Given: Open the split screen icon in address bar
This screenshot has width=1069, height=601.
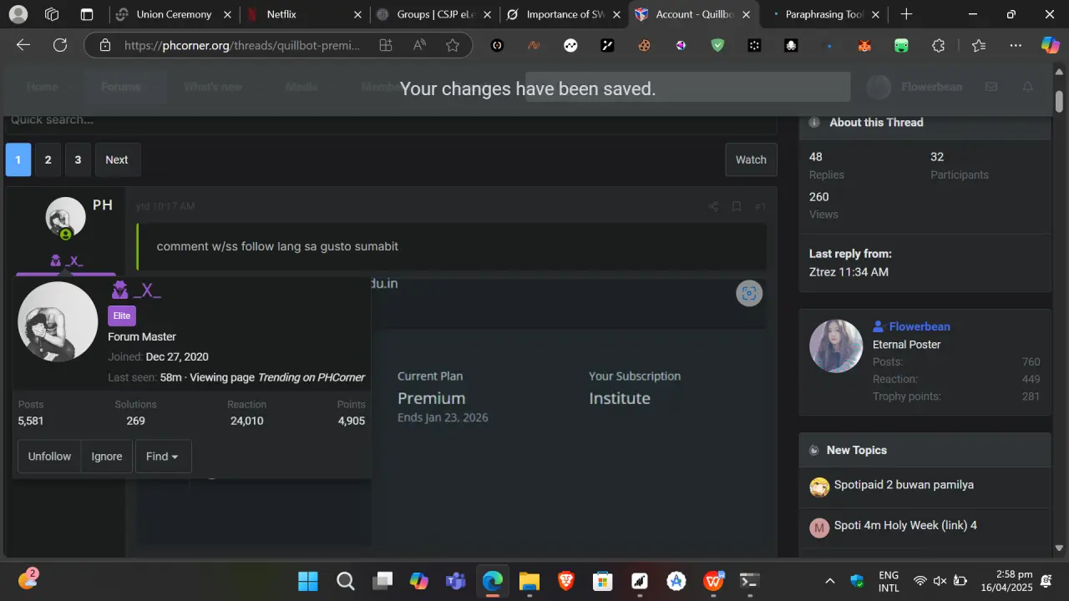Looking at the screenshot, I should pos(386,46).
